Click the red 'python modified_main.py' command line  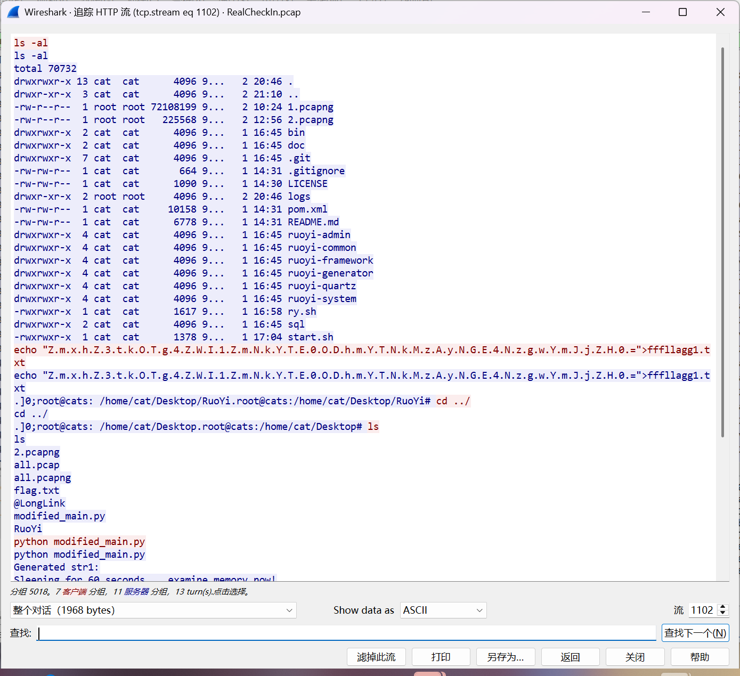pyautogui.click(x=79, y=541)
